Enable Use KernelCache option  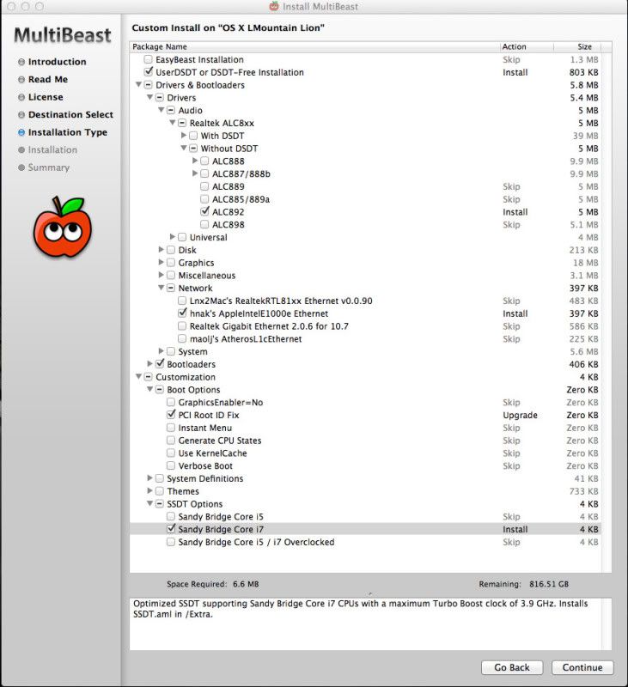170,453
